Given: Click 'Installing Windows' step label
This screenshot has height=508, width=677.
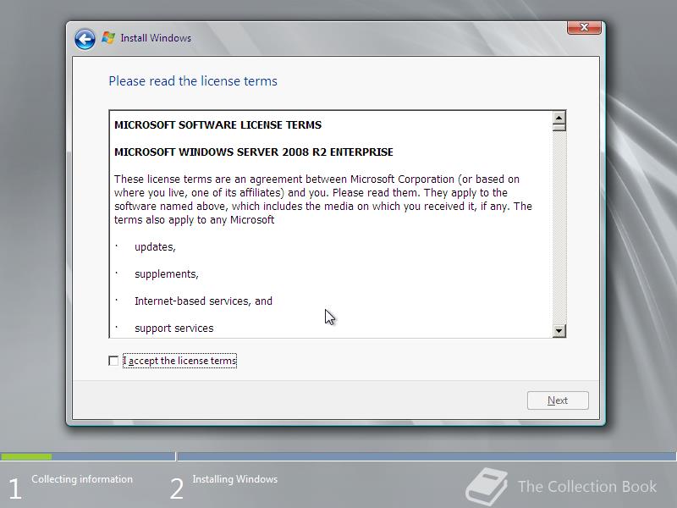Looking at the screenshot, I should (235, 479).
